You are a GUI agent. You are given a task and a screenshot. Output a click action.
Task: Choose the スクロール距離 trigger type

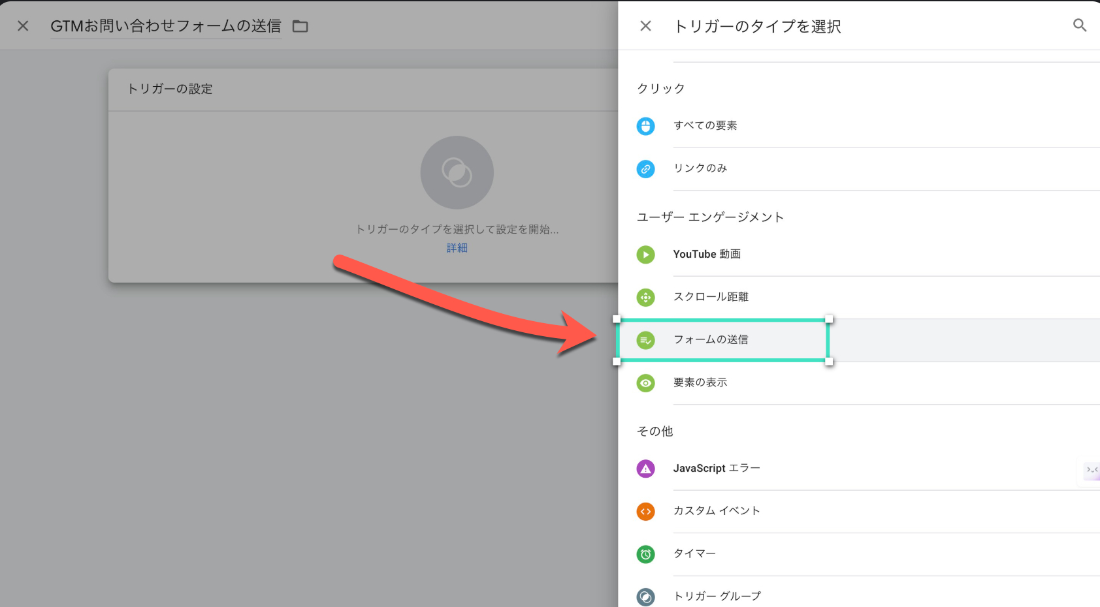tap(711, 297)
